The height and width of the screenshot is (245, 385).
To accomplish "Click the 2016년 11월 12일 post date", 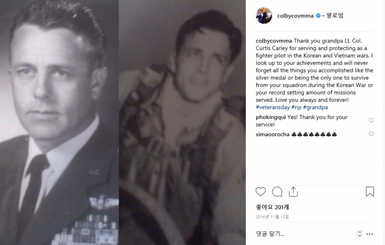I will (x=272, y=217).
